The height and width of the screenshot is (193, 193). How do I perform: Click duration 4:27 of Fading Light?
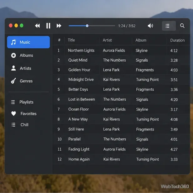(174, 149)
